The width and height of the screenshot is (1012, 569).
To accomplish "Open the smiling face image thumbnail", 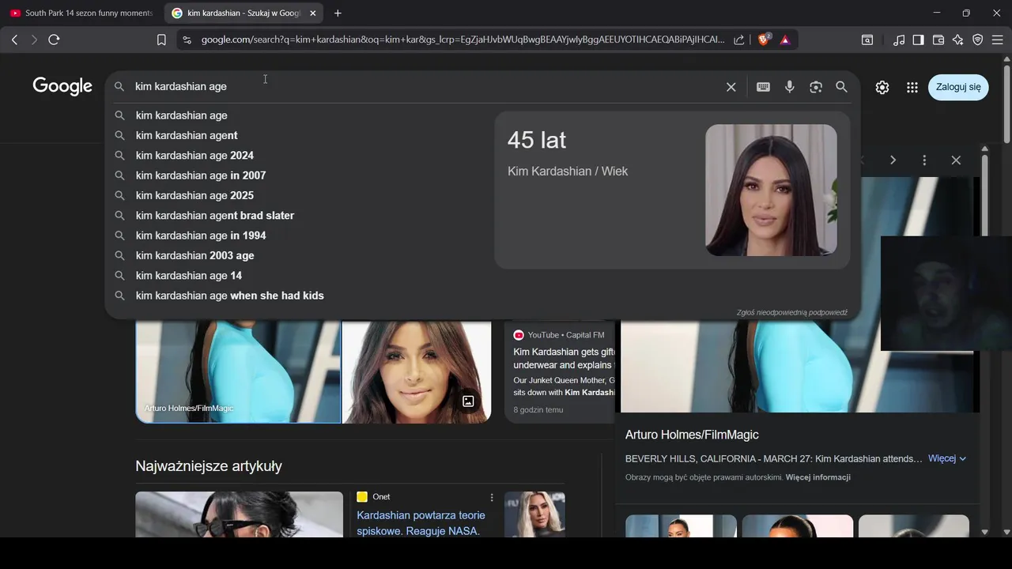I will click(417, 371).
